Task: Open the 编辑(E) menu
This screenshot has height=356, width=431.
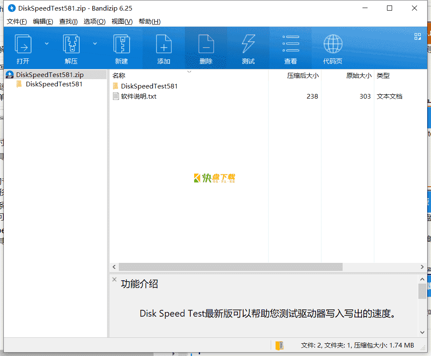Action: pyautogui.click(x=43, y=22)
